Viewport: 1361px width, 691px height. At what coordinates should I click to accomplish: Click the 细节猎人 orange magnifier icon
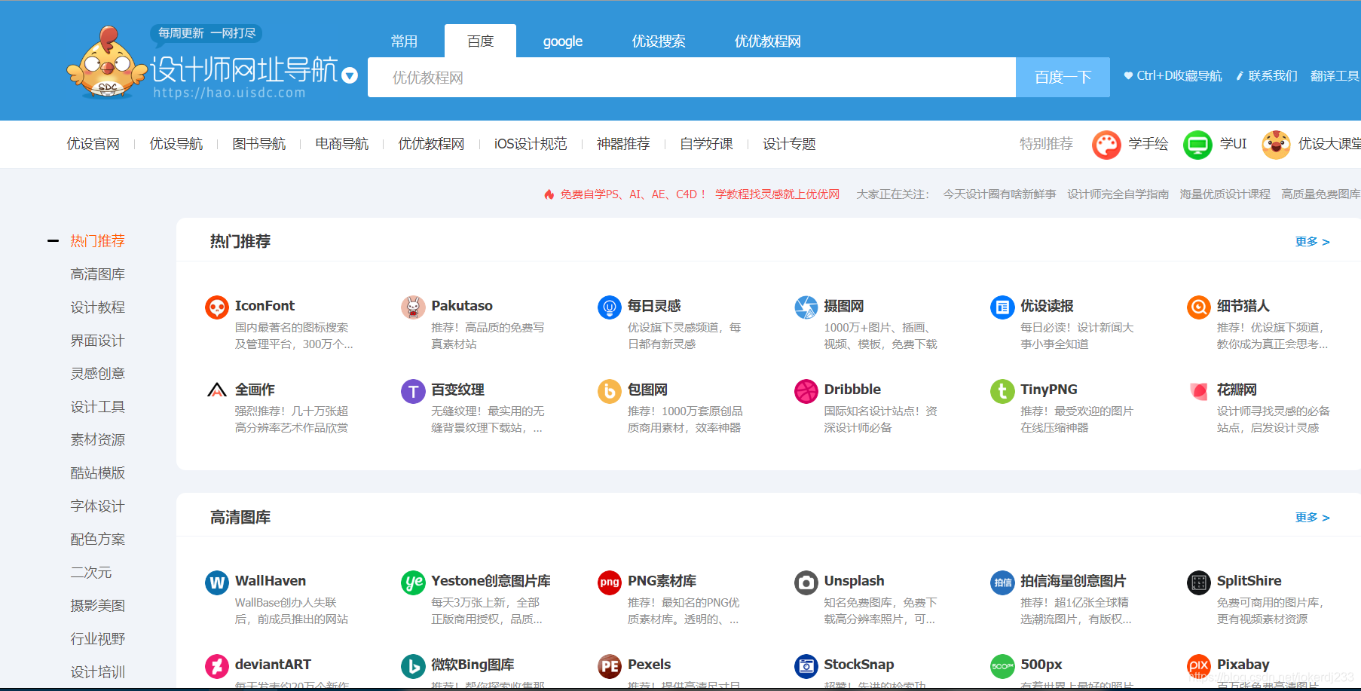(1199, 307)
